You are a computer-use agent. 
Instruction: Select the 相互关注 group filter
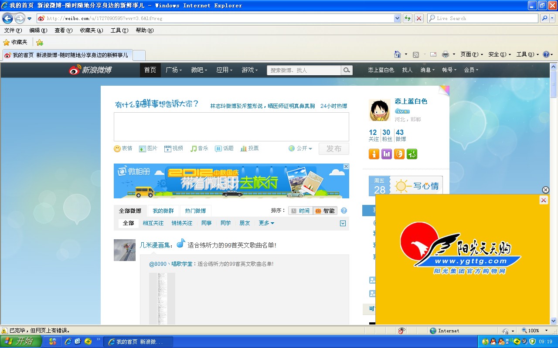pos(153,223)
